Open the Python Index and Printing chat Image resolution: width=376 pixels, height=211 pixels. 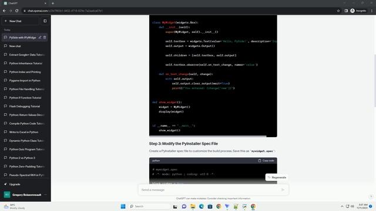pos(25,72)
